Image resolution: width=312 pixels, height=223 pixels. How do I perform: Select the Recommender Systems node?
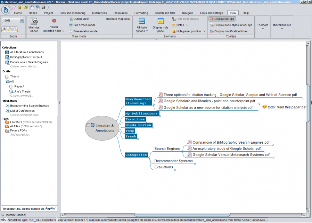pyautogui.click(x=173, y=161)
